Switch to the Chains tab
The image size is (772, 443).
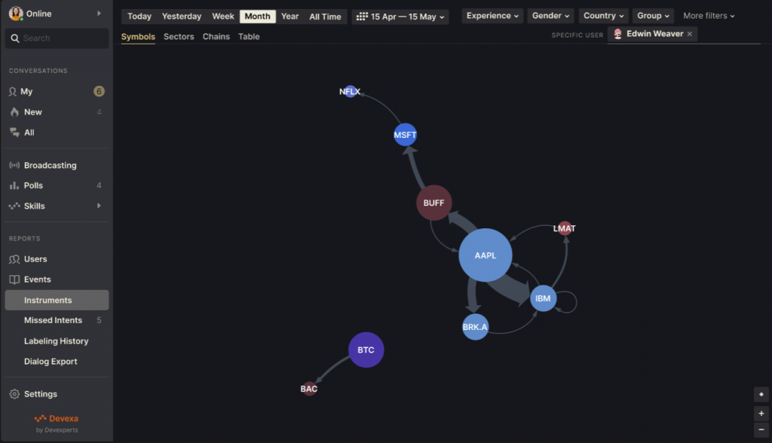(216, 36)
